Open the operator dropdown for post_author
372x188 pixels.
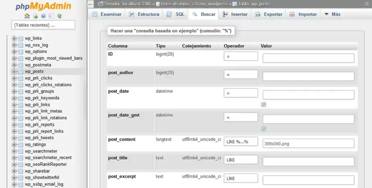241,74
